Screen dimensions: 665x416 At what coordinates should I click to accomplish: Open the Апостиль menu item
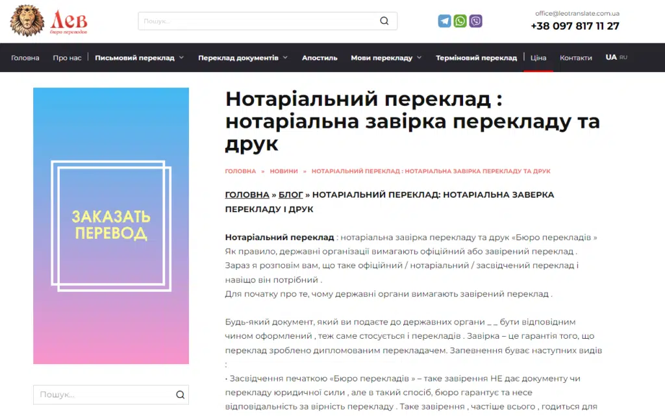[x=320, y=58]
